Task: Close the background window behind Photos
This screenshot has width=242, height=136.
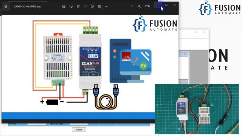Action: tap(205, 32)
